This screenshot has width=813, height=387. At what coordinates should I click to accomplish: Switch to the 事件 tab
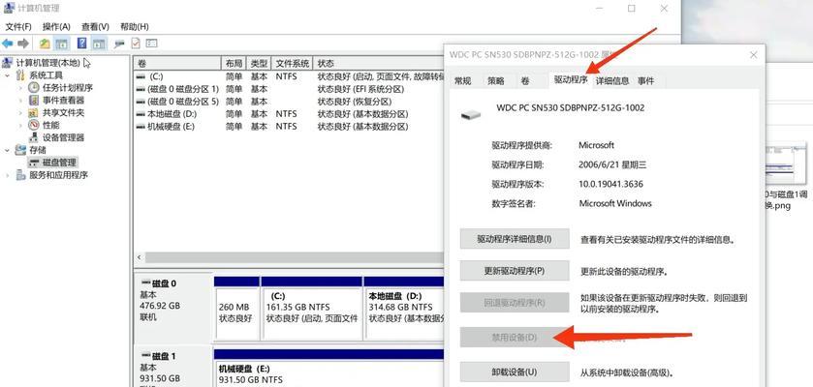click(x=646, y=80)
